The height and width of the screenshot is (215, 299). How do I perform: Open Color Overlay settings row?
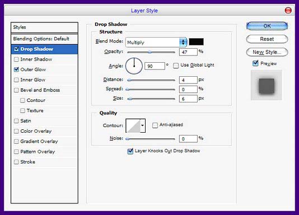click(44, 131)
